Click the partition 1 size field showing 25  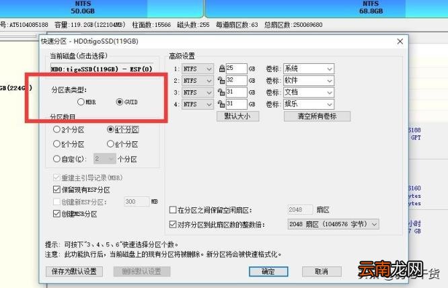pyautogui.click(x=236, y=69)
